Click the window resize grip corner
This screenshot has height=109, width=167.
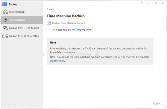click(x=165, y=107)
